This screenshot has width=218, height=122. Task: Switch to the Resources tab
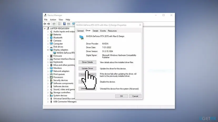112,31
